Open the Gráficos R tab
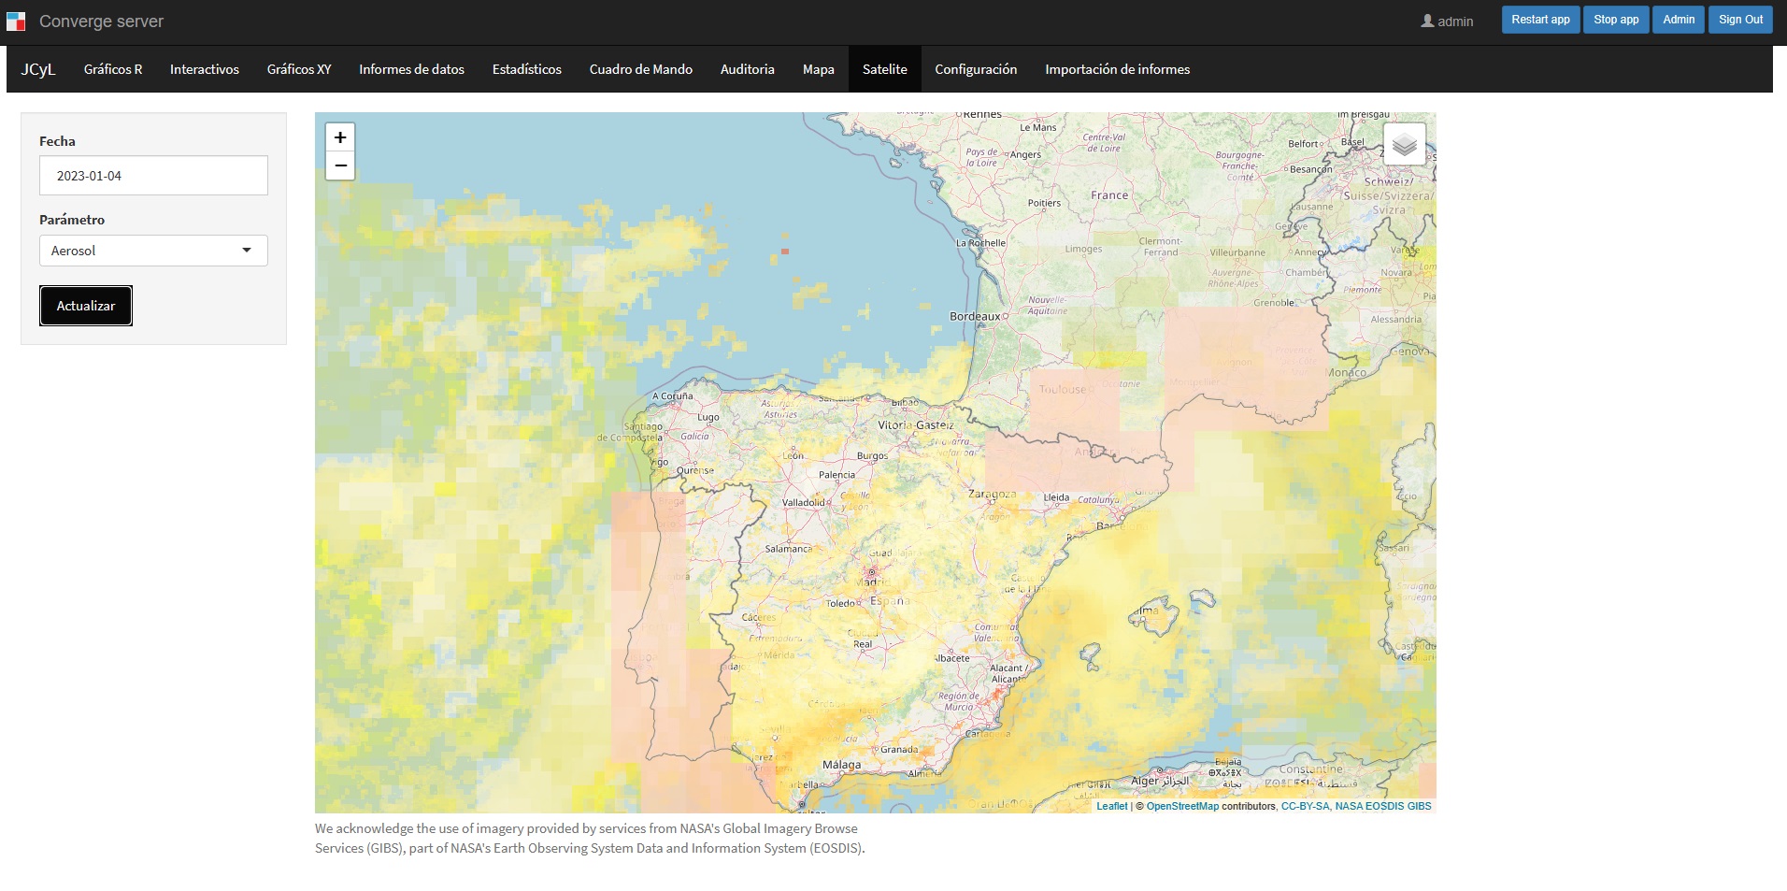This screenshot has width=1787, height=891. pos(113,69)
